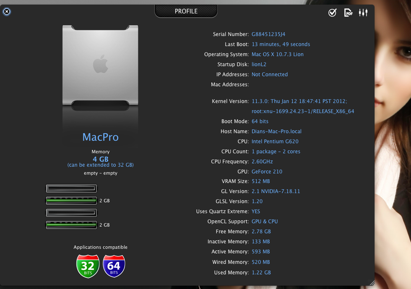Click the "Applications compatible" label
The image size is (411, 289).
click(100, 247)
